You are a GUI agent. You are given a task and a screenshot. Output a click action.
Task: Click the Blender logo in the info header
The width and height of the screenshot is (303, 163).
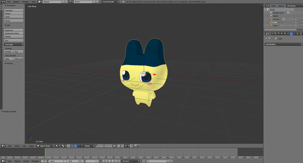coord(123,1)
